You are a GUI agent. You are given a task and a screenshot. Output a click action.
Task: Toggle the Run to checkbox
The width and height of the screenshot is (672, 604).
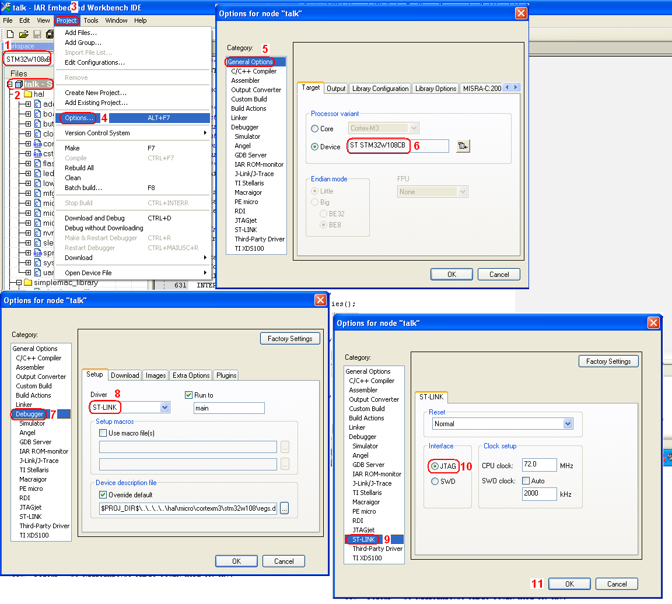pos(188,395)
